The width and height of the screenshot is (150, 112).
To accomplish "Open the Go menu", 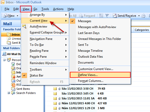I will [35, 9].
